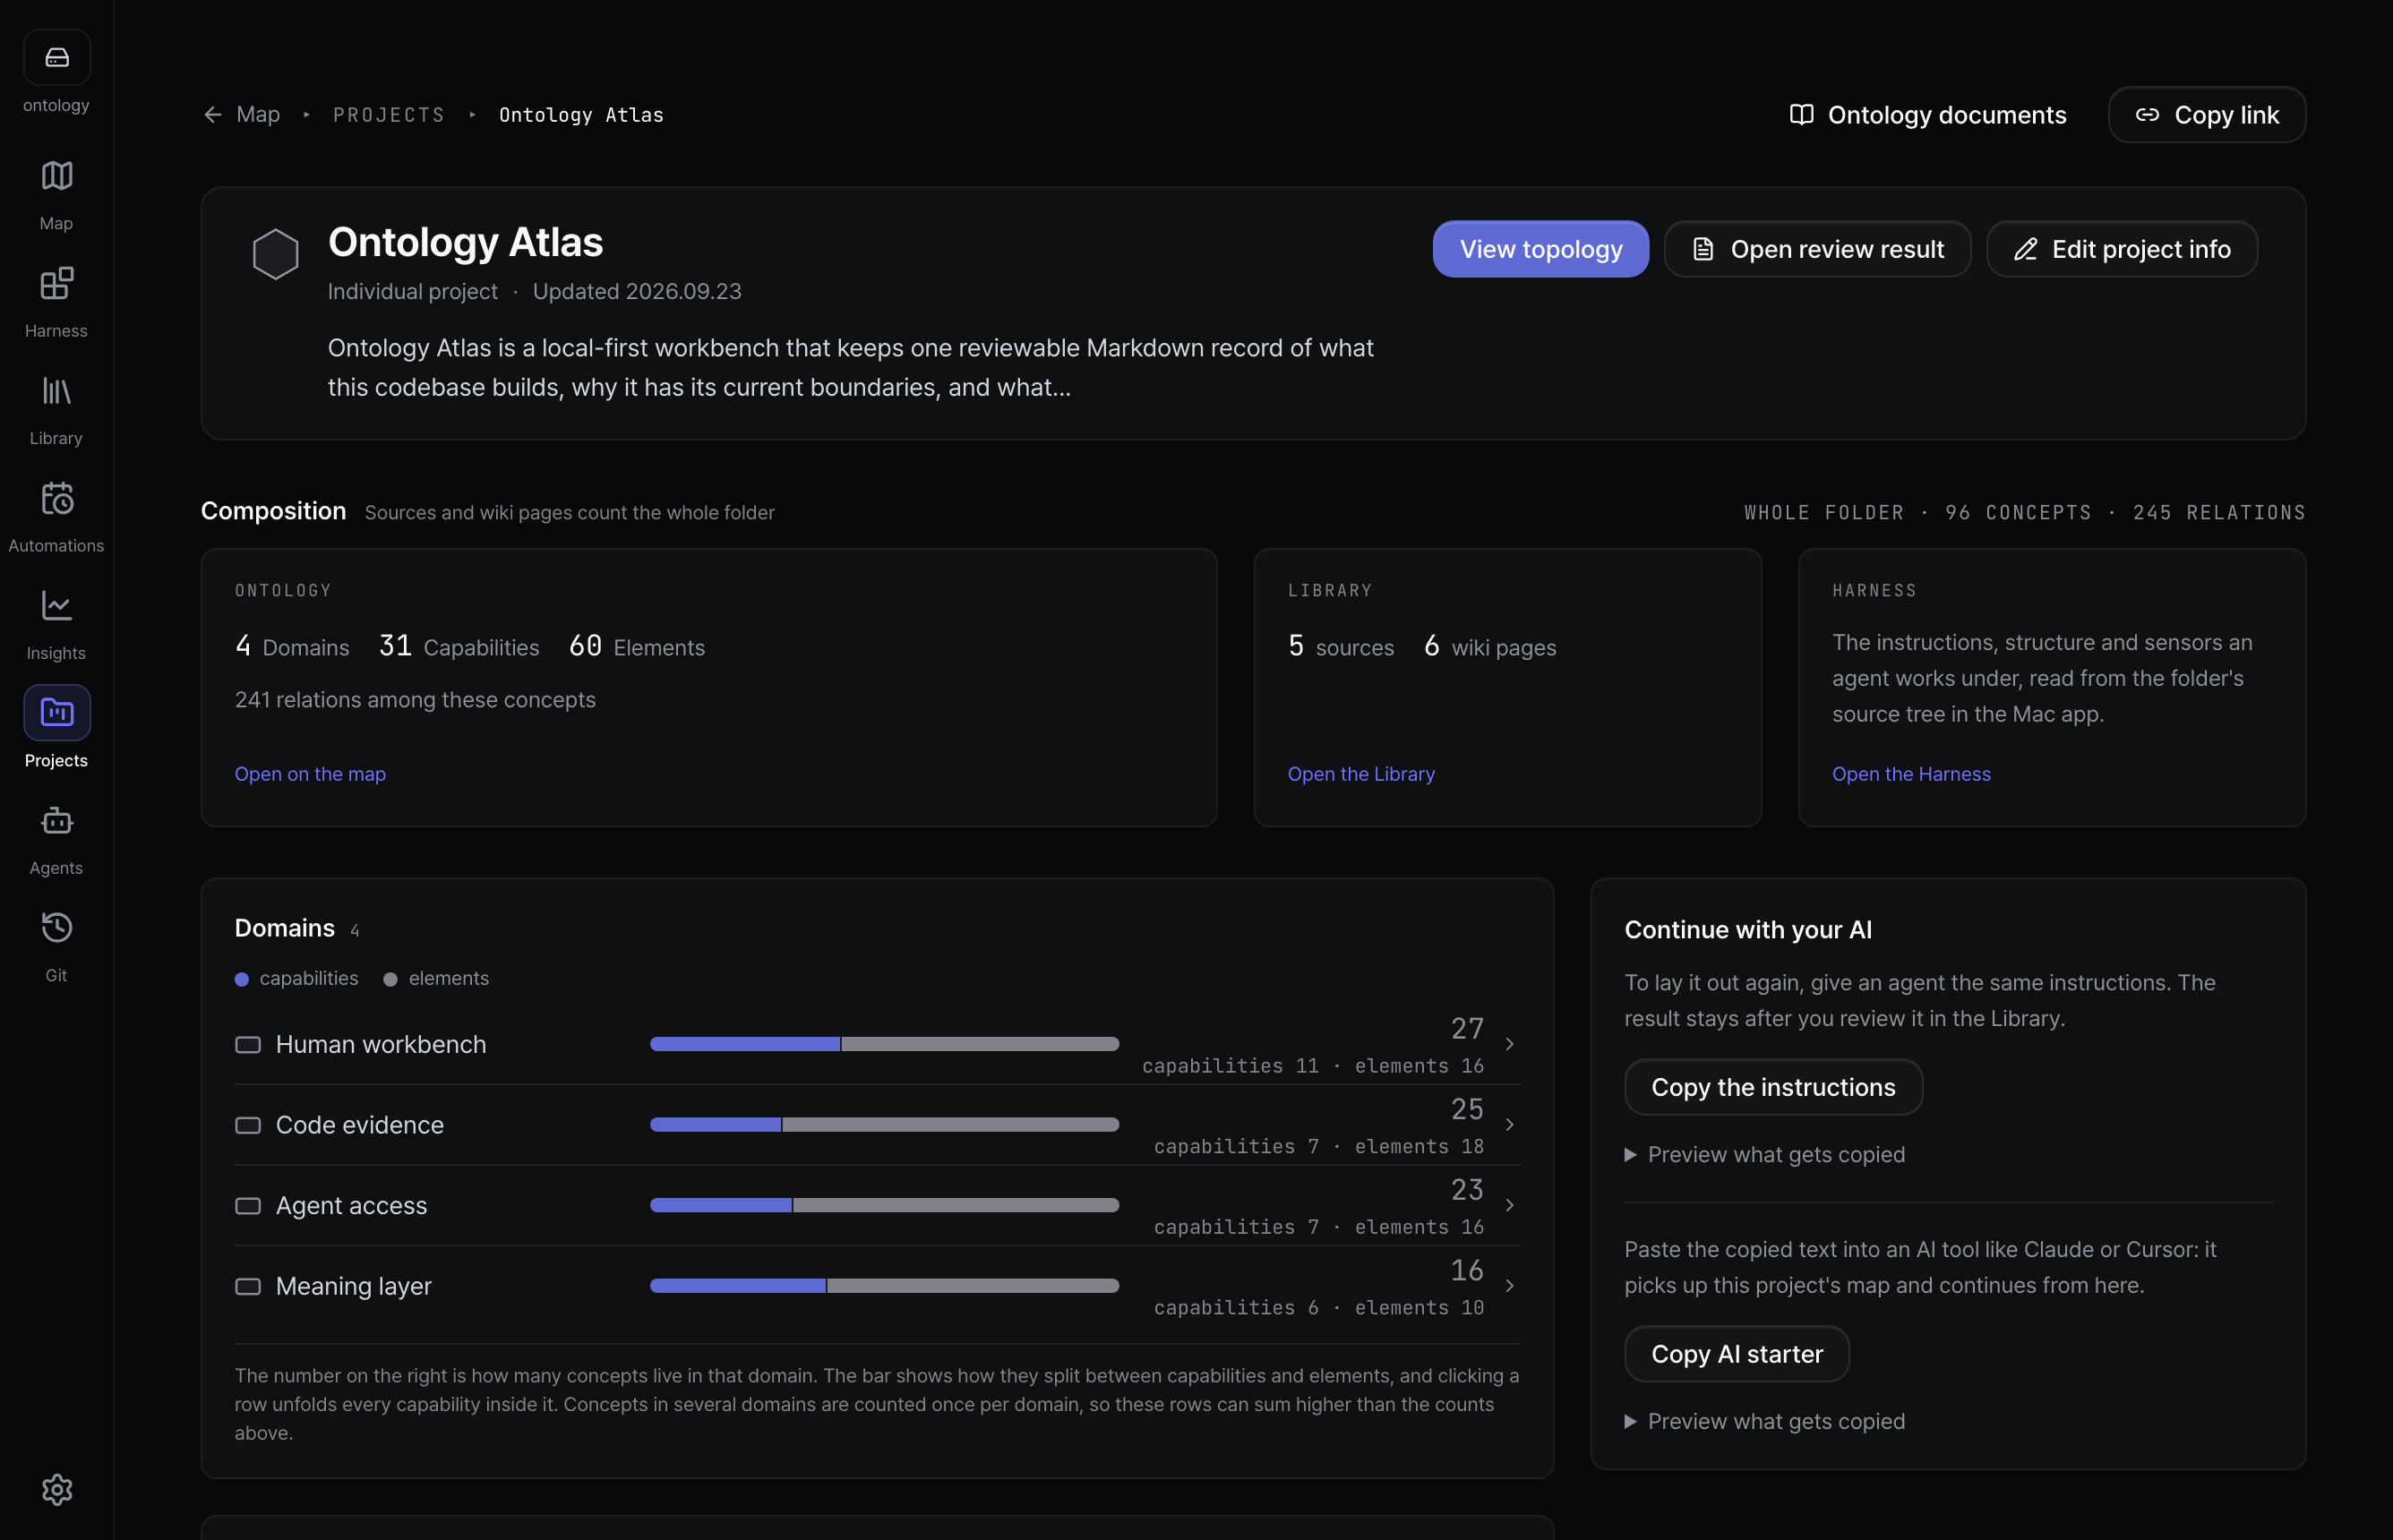Click Copy the instructions button

(1773, 1087)
